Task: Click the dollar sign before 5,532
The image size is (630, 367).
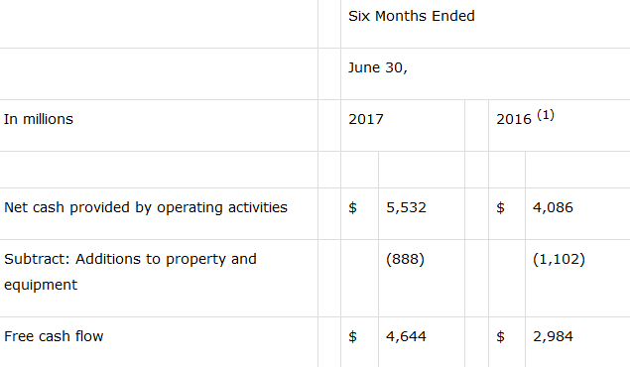Action: 352,207
